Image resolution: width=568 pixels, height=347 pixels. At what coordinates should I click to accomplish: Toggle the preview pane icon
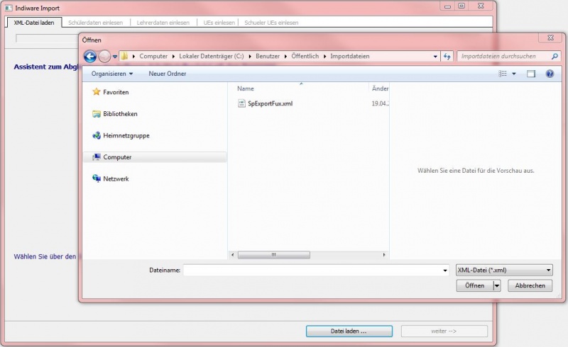tap(531, 74)
